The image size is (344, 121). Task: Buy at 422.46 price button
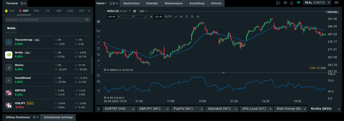pos(158,17)
